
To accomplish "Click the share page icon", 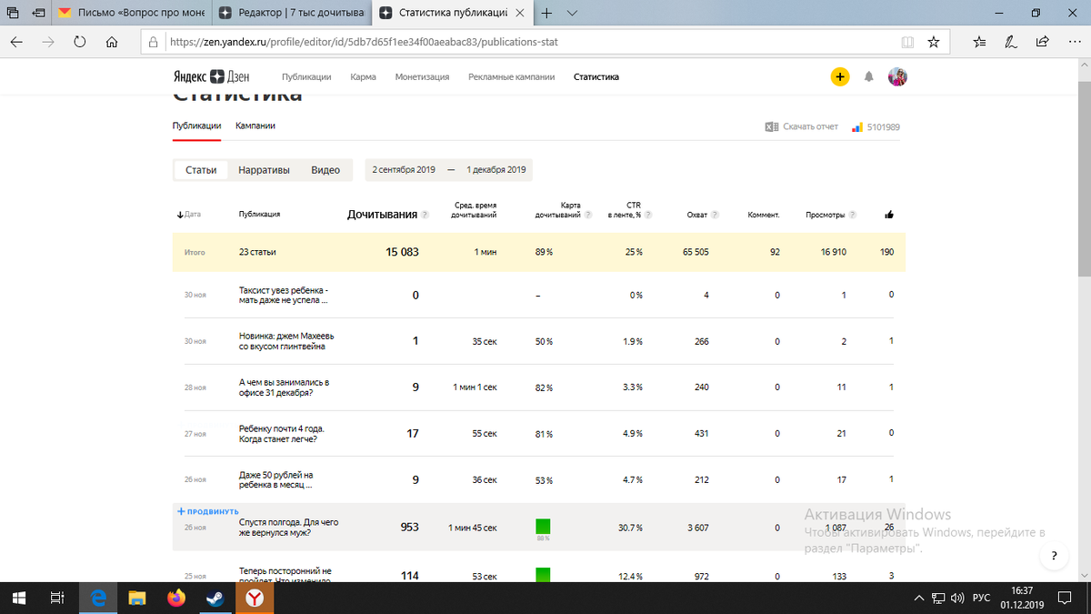I will pyautogui.click(x=1042, y=42).
